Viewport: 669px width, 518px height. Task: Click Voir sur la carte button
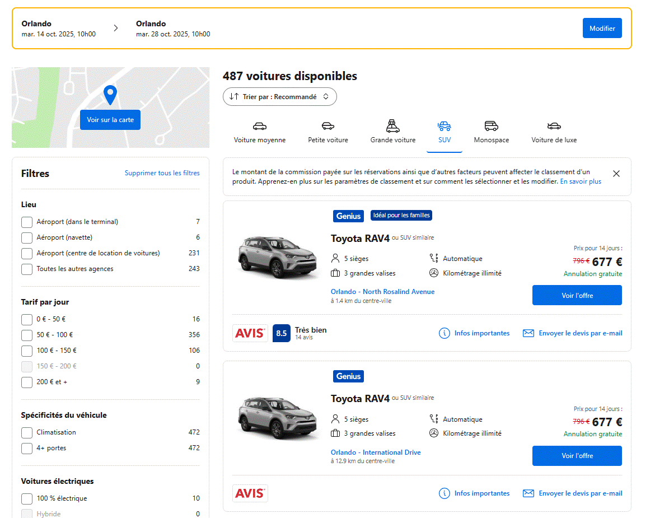110,120
